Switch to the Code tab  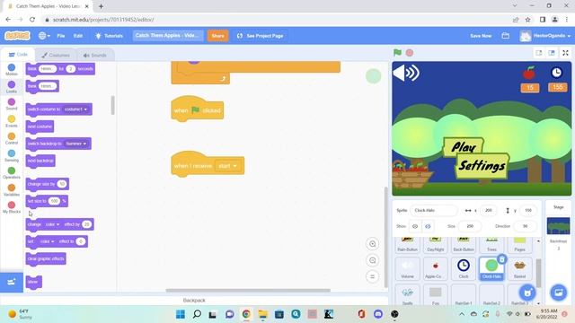pyautogui.click(x=18, y=55)
